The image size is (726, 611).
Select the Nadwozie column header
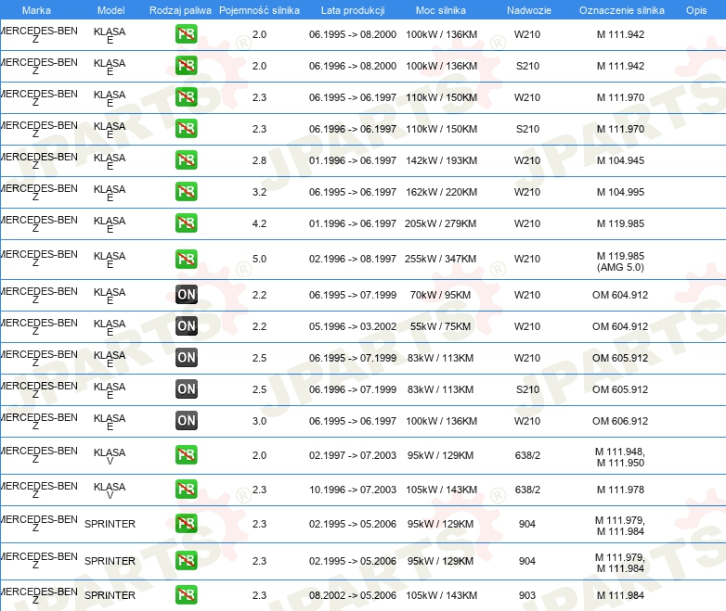pos(526,10)
